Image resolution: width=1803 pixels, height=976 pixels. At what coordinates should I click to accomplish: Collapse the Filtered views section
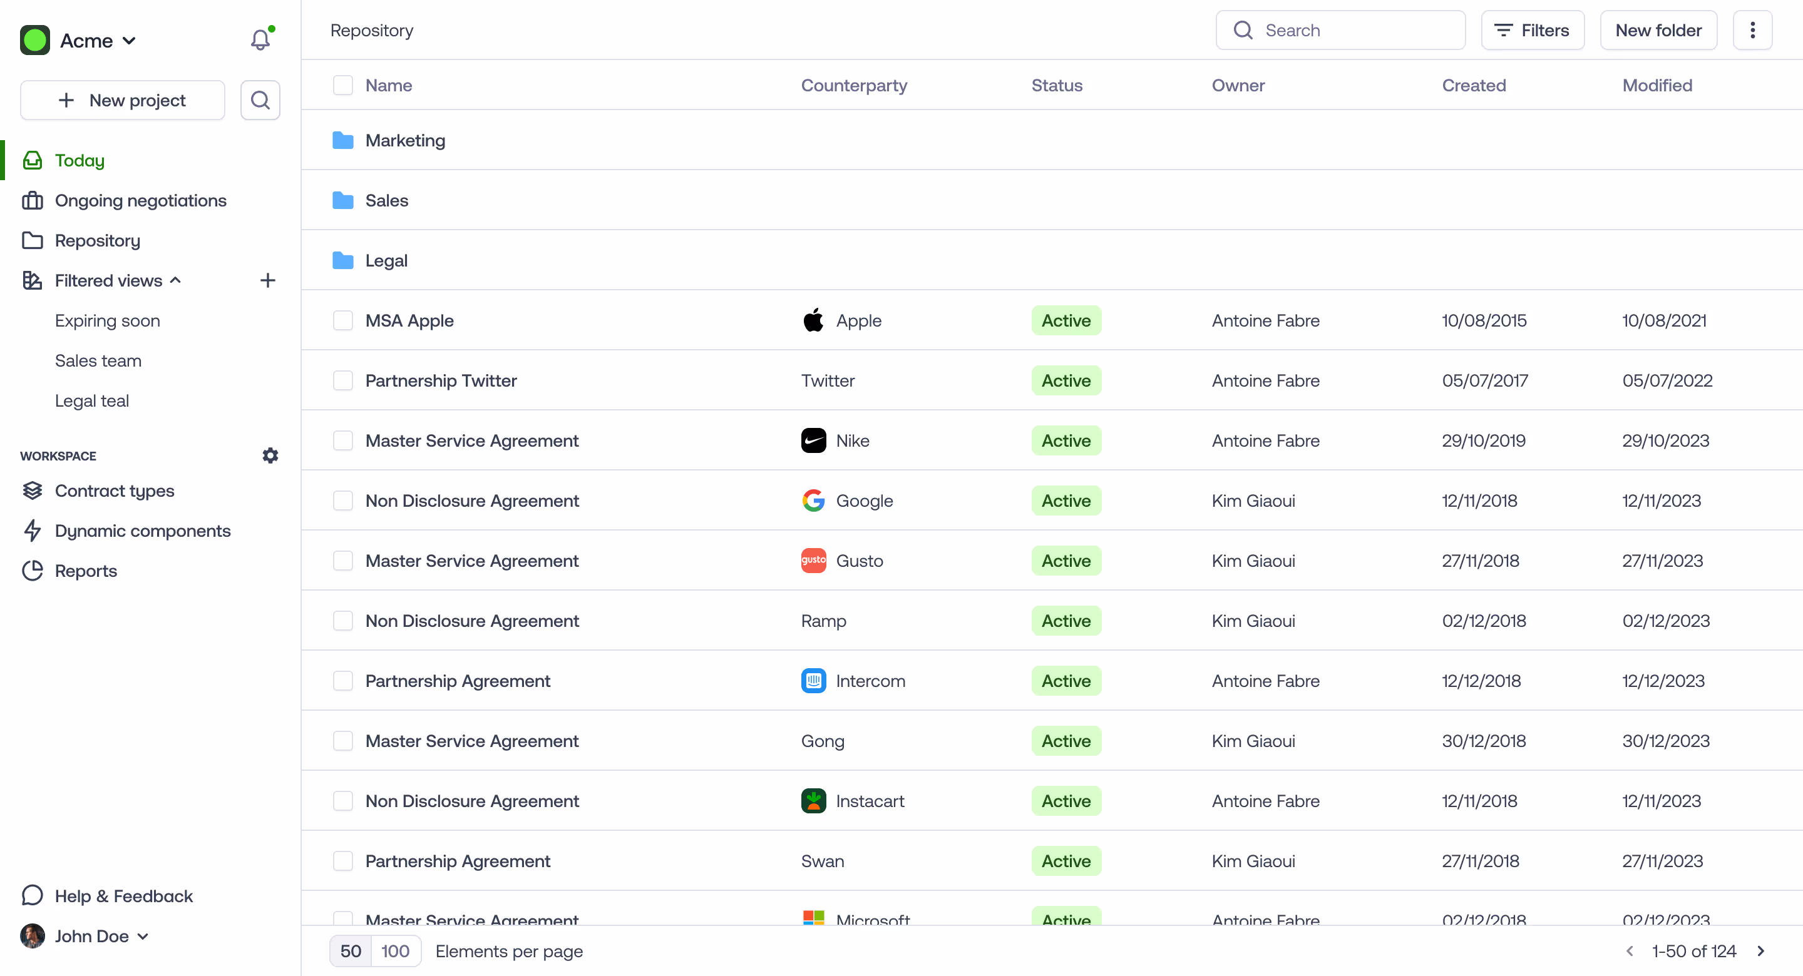point(176,280)
